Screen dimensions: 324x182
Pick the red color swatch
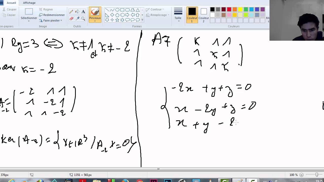[x=229, y=10]
